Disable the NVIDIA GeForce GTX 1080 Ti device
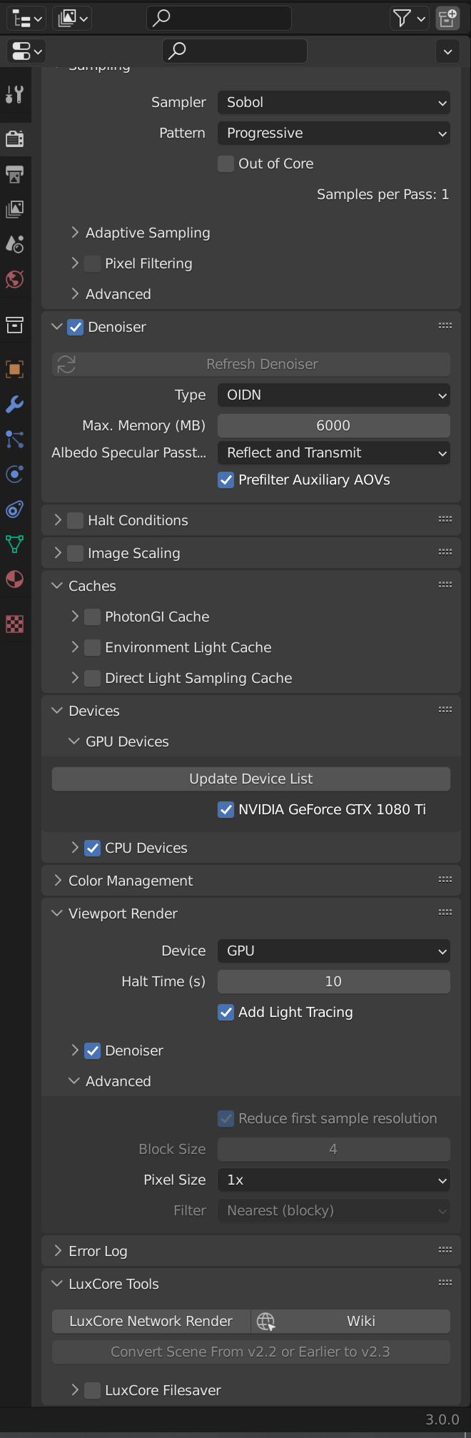 coord(226,810)
